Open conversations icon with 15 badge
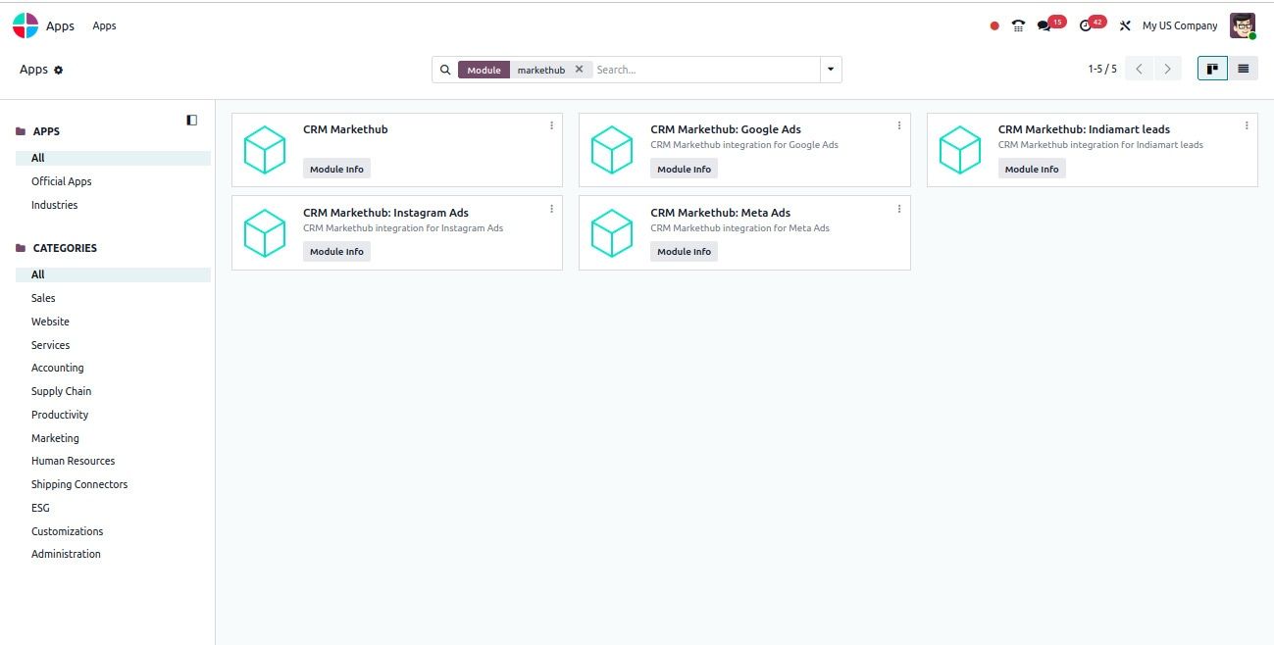The image size is (1274, 645). point(1050,25)
